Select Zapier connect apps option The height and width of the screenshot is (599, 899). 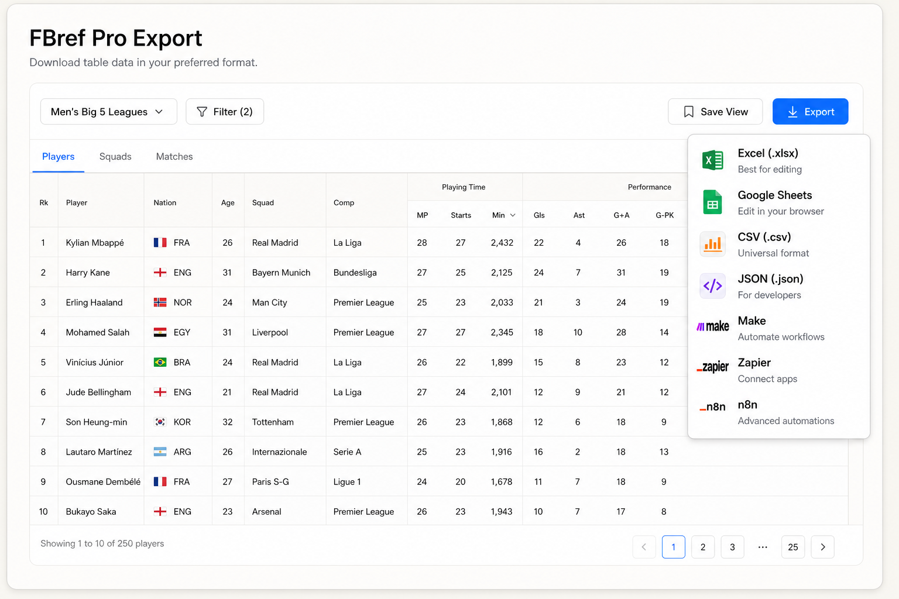(x=778, y=370)
